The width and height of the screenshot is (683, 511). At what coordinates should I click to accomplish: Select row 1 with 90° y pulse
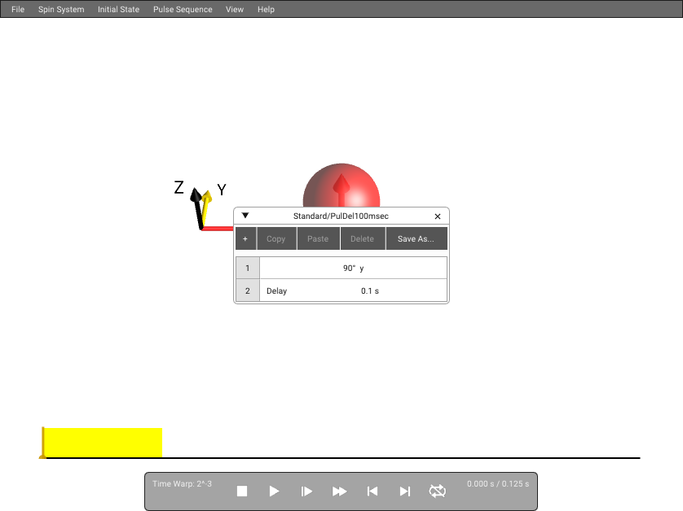(341, 268)
